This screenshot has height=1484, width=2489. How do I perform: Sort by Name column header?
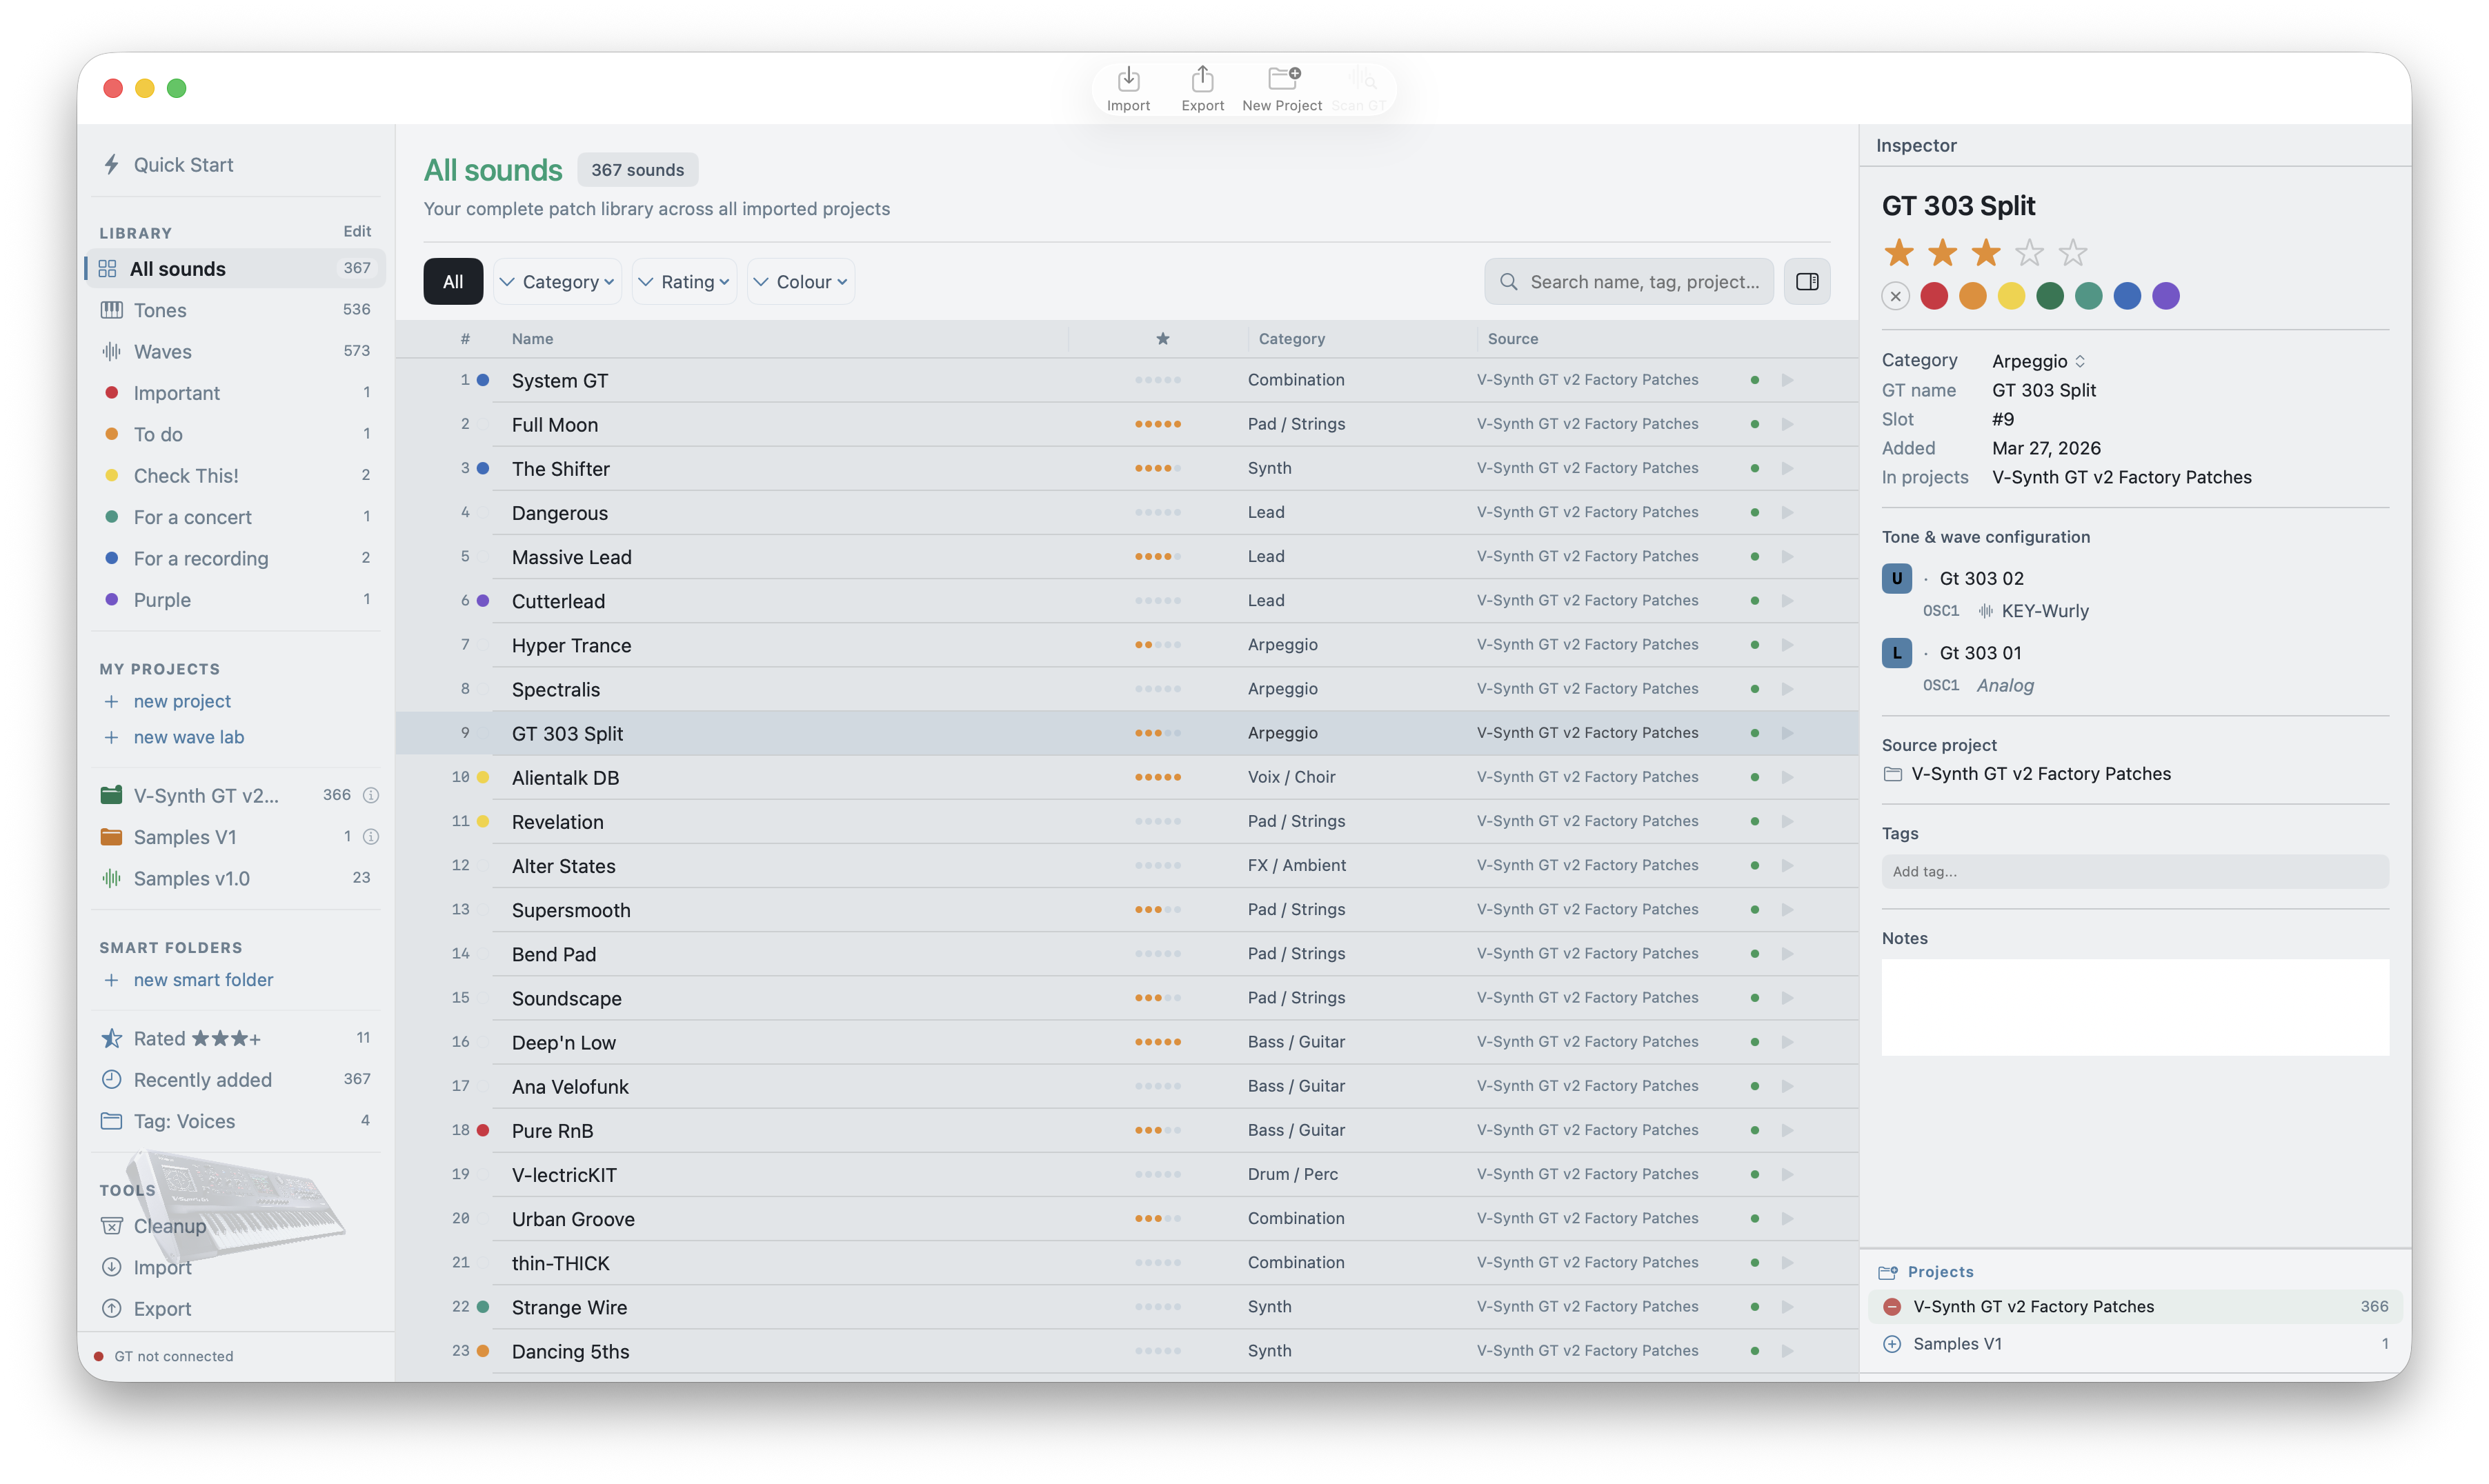pyautogui.click(x=532, y=339)
